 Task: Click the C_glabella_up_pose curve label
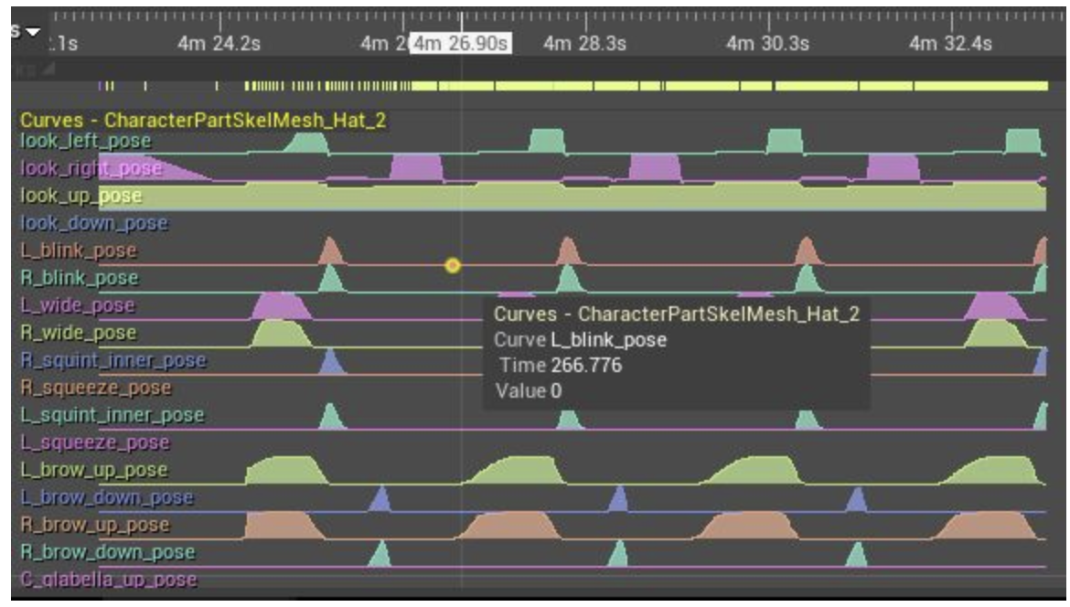click(108, 580)
